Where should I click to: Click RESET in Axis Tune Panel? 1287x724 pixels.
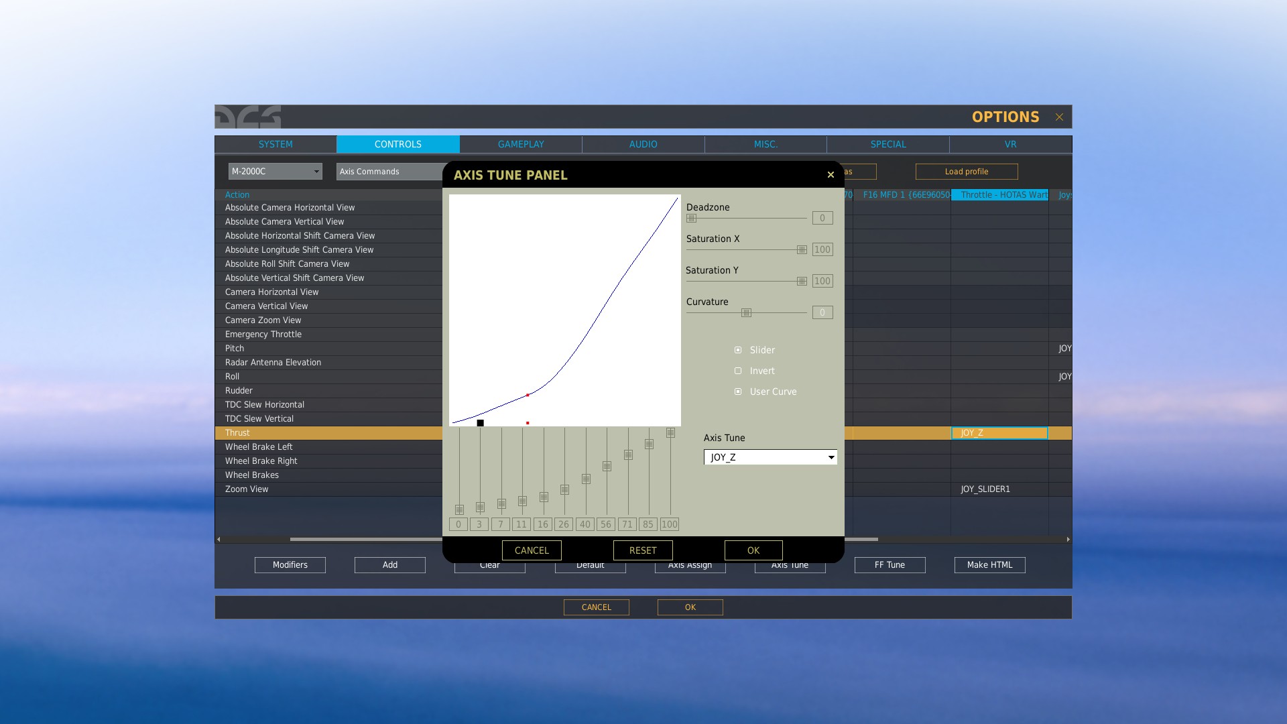click(x=642, y=550)
